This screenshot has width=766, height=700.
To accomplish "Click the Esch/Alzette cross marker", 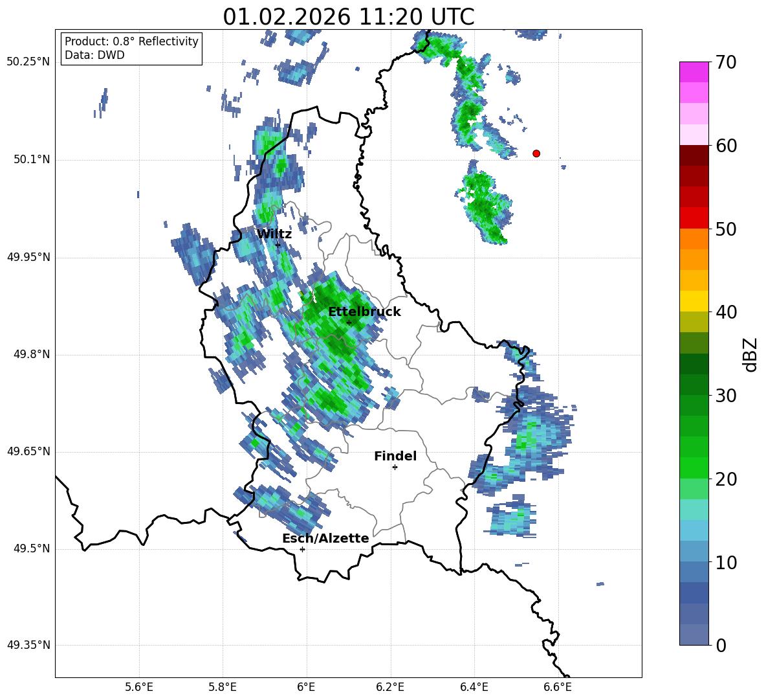I will (x=302, y=549).
